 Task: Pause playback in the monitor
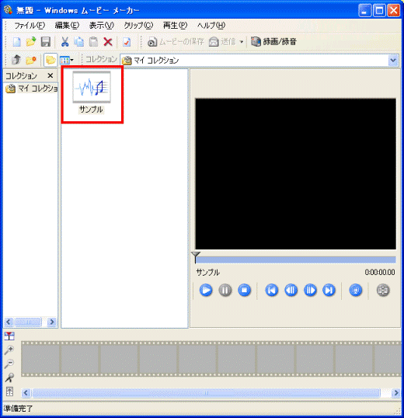coord(225,290)
